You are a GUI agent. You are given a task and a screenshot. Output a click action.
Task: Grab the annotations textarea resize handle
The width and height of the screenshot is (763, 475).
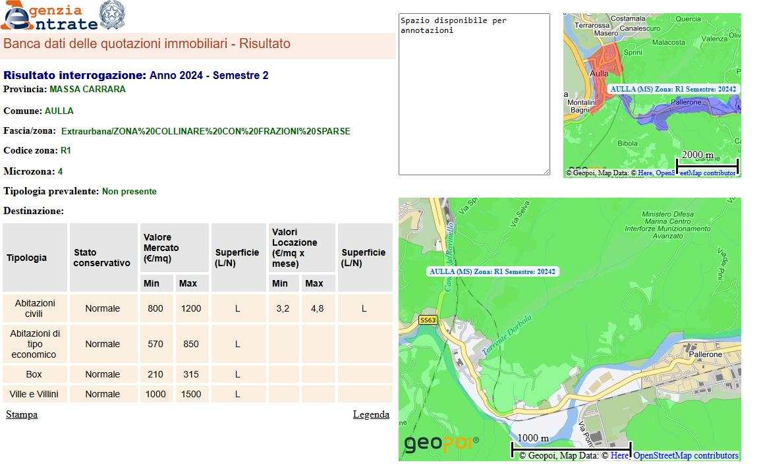(x=546, y=171)
